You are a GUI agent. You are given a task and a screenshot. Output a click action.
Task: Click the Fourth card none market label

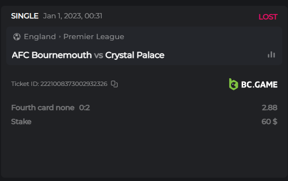click(43, 108)
